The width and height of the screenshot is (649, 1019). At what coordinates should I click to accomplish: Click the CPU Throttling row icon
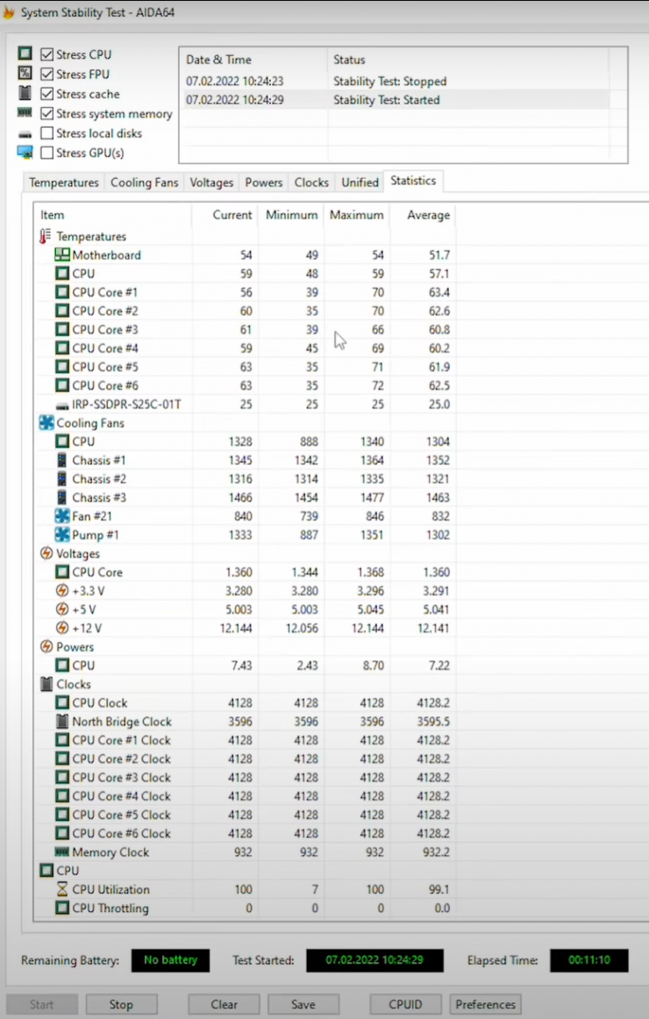coord(61,908)
